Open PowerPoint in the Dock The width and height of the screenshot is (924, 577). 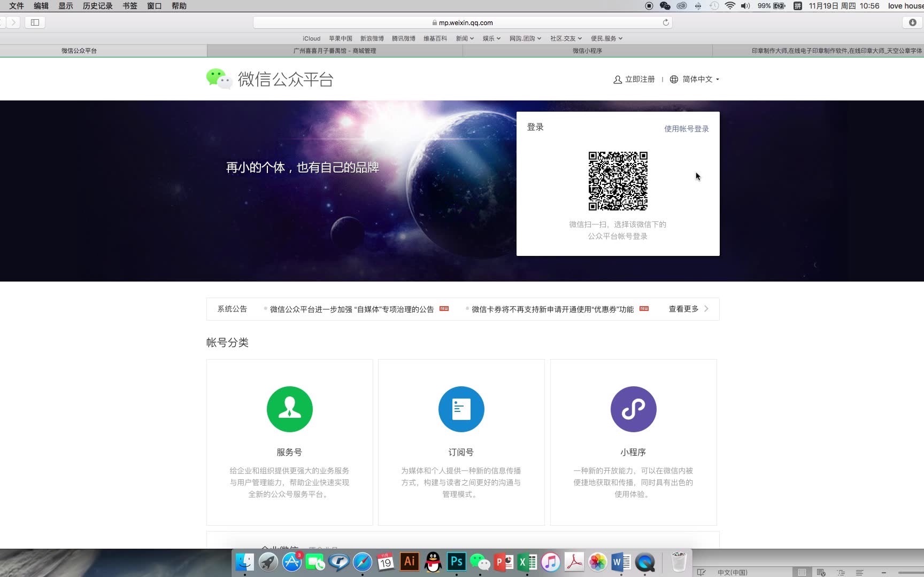click(504, 562)
